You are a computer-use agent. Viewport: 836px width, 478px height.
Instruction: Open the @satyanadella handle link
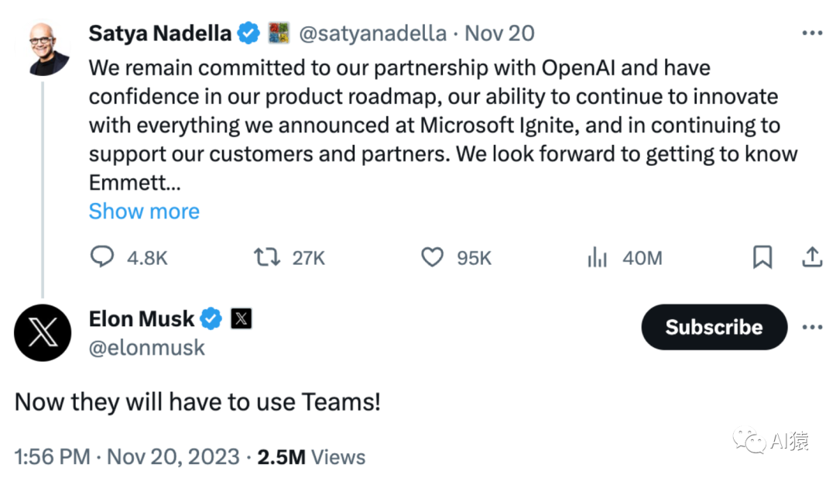[372, 33]
